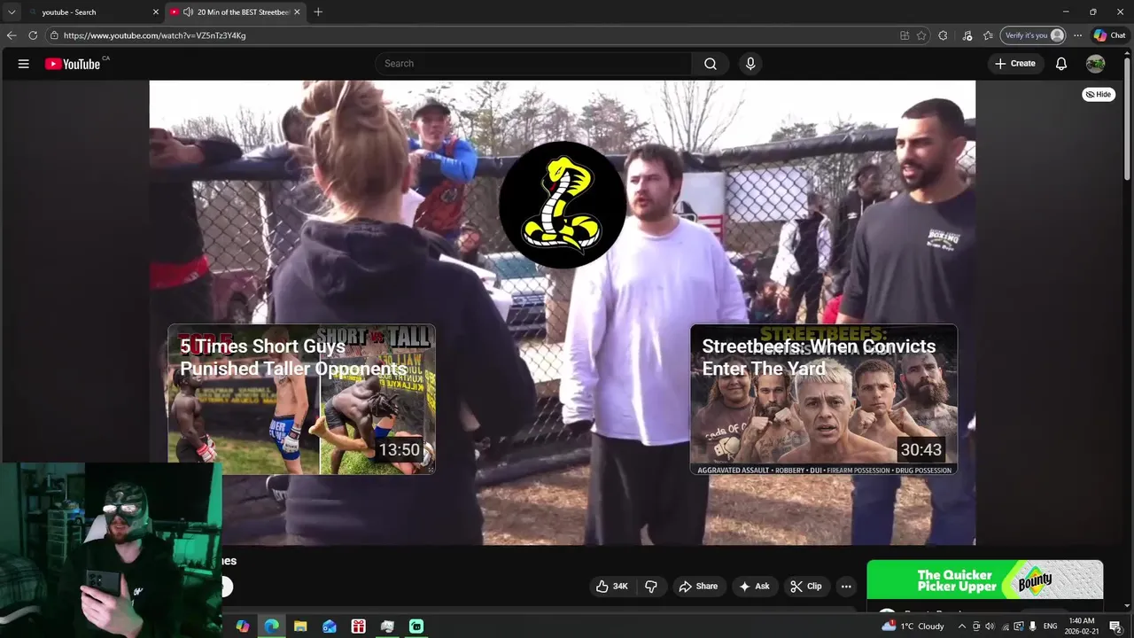Open the browser extensions puzzle icon
Image resolution: width=1134 pixels, height=638 pixels.
(x=943, y=35)
